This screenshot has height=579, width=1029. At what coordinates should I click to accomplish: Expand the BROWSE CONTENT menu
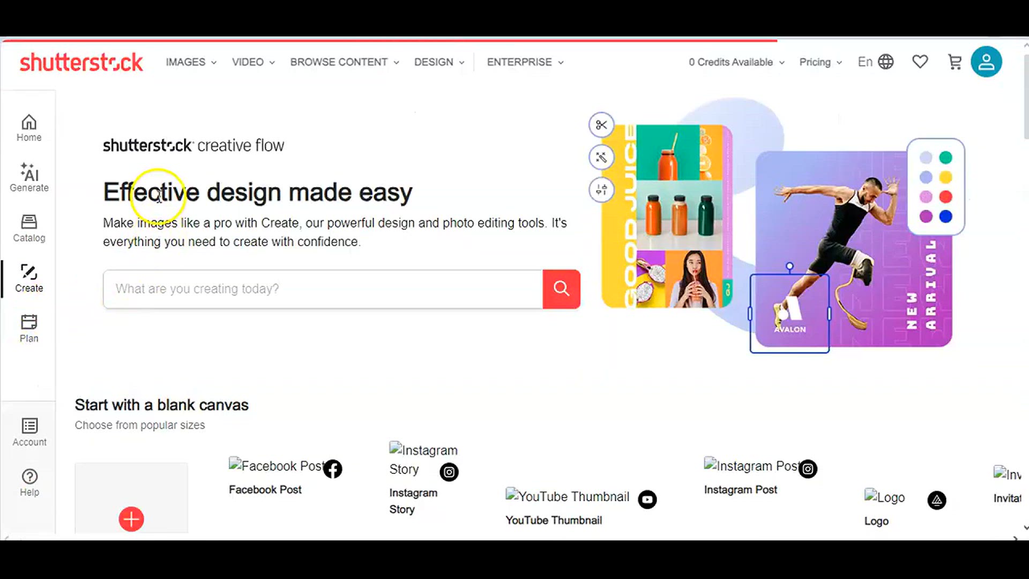tap(345, 62)
